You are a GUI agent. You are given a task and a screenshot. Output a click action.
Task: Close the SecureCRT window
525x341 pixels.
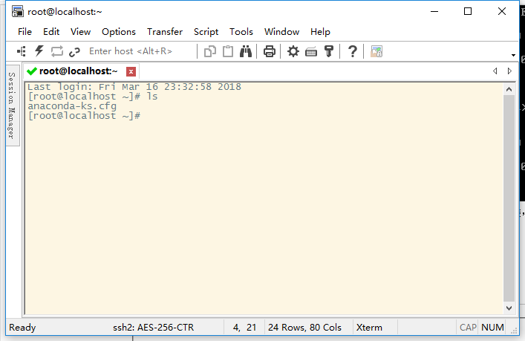pyautogui.click(x=501, y=11)
